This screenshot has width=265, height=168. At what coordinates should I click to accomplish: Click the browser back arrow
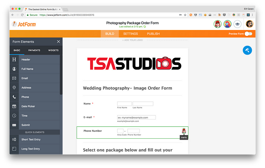pyautogui.click(x=13, y=15)
